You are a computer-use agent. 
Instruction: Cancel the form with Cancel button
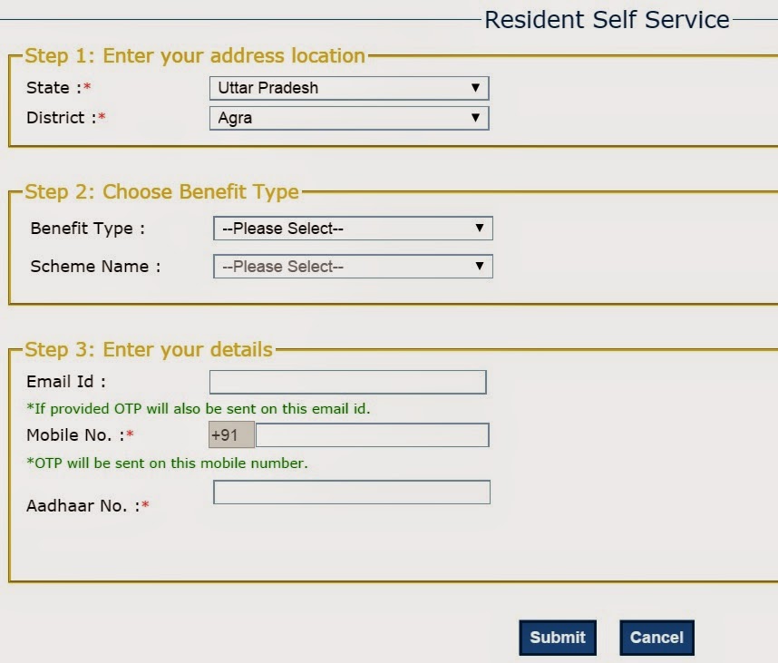point(656,638)
